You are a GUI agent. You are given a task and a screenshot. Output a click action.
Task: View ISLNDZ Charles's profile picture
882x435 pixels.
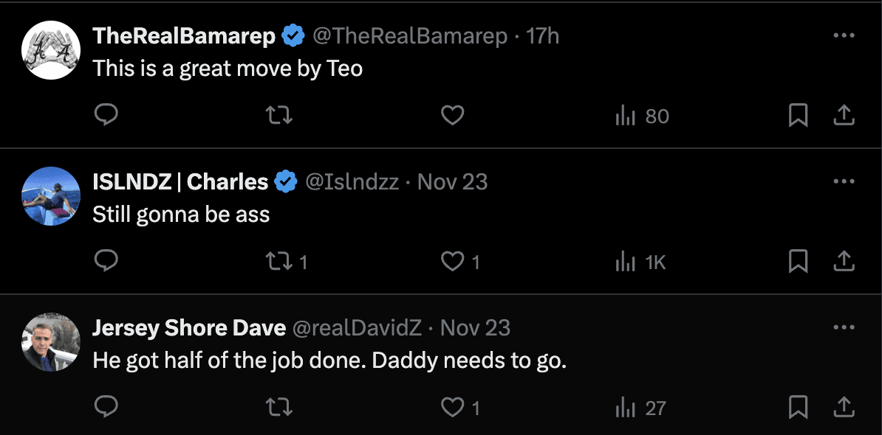click(51, 196)
